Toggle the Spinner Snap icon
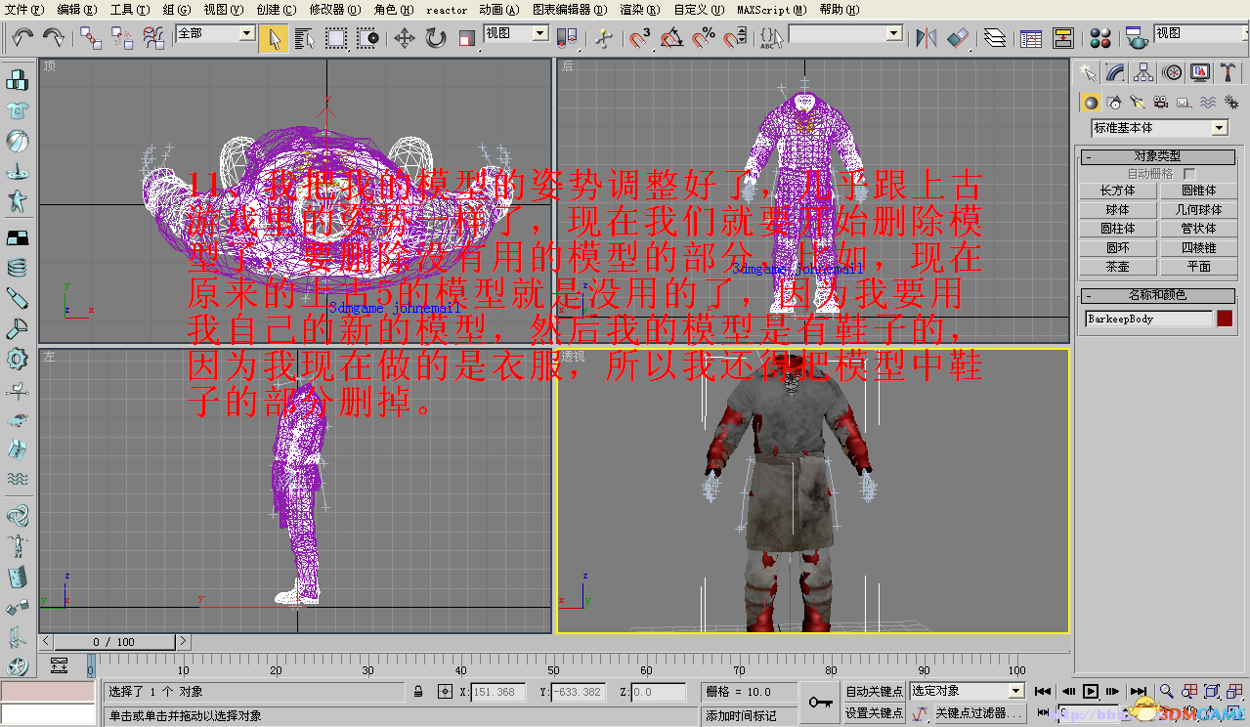Viewport: 1250px width, 727px height. point(734,38)
